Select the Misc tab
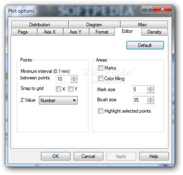 144,25
